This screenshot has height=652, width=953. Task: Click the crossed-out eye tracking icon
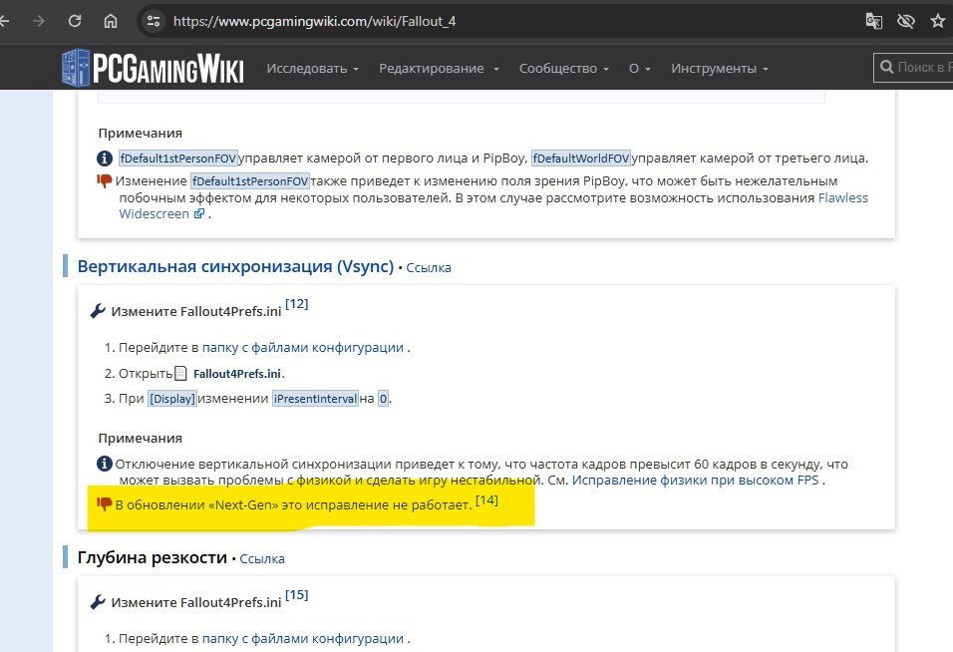coord(905,20)
